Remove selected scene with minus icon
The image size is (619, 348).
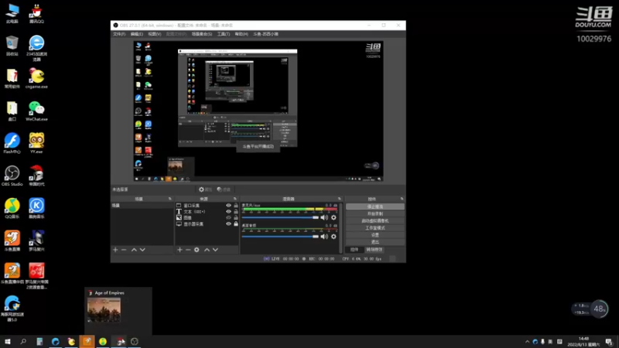click(124, 250)
